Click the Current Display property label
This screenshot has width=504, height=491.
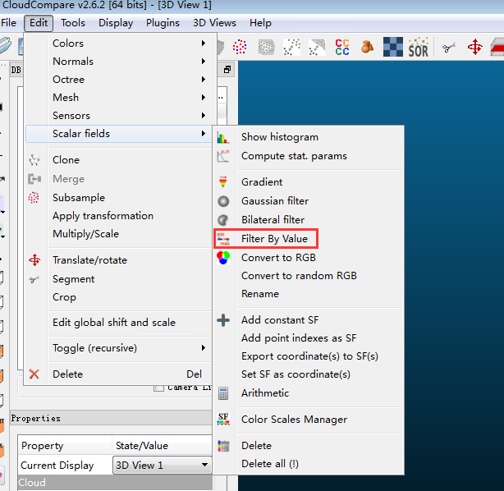(x=57, y=466)
